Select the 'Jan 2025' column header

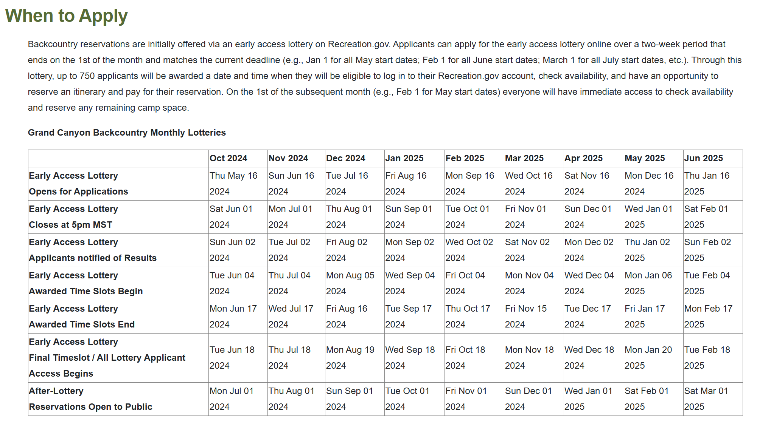[404, 158]
